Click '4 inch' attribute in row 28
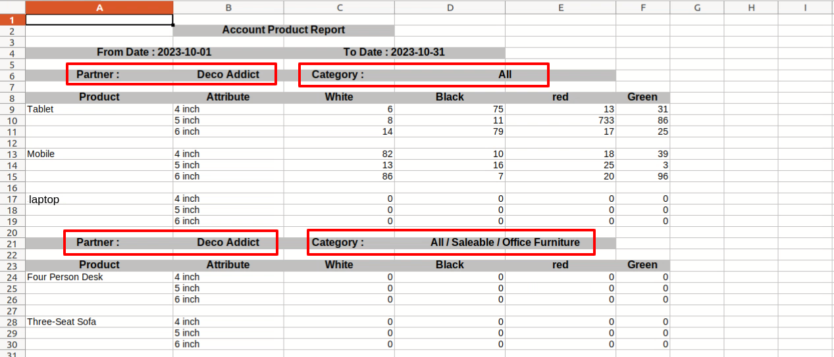The width and height of the screenshot is (834, 357). click(228, 321)
